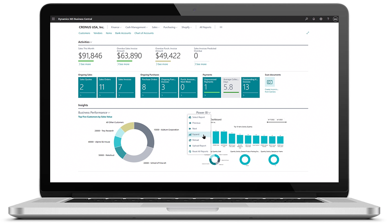Open the app launcher waffle icon
Image resolution: width=387 pixels, height=223 pixels.
(x=53, y=19)
